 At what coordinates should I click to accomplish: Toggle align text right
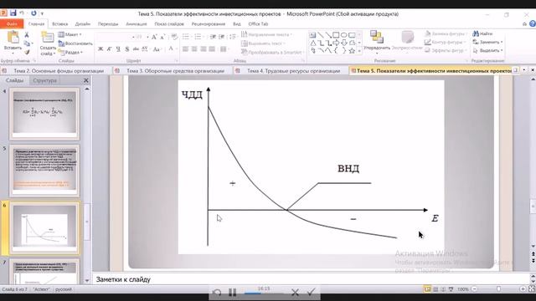[x=203, y=49]
